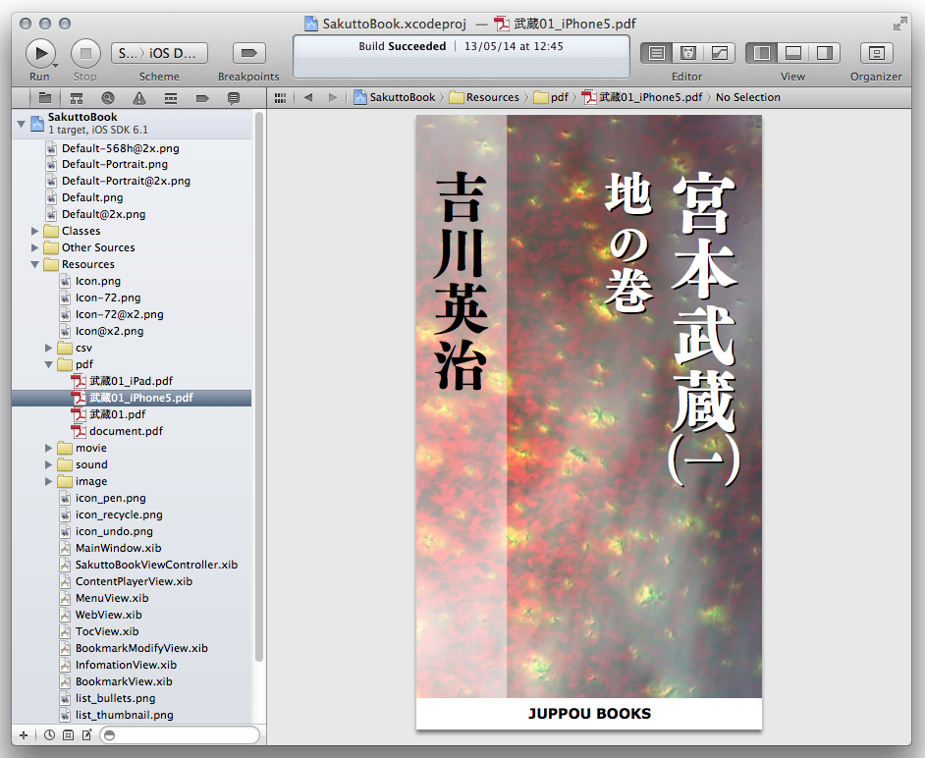Click the Run button
The width and height of the screenshot is (925, 758).
[x=40, y=53]
